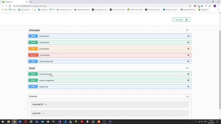Open the Chrome profile avatar
The height and width of the screenshot is (124, 221).
[215, 6]
